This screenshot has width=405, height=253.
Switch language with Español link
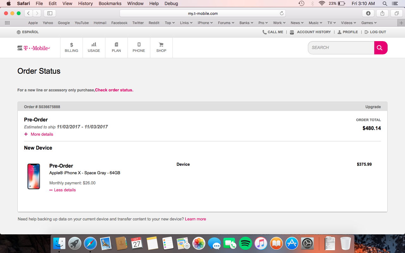(x=28, y=32)
